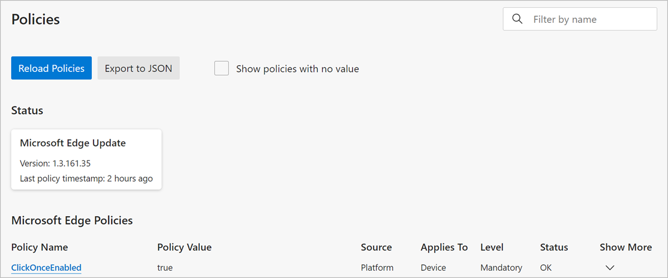Click the Status column header
Image resolution: width=668 pixels, height=278 pixels.
[x=554, y=247]
